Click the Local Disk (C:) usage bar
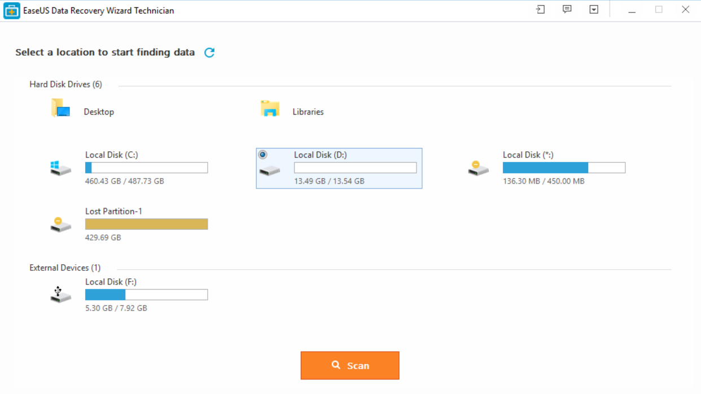Image resolution: width=701 pixels, height=394 pixels. tap(146, 168)
